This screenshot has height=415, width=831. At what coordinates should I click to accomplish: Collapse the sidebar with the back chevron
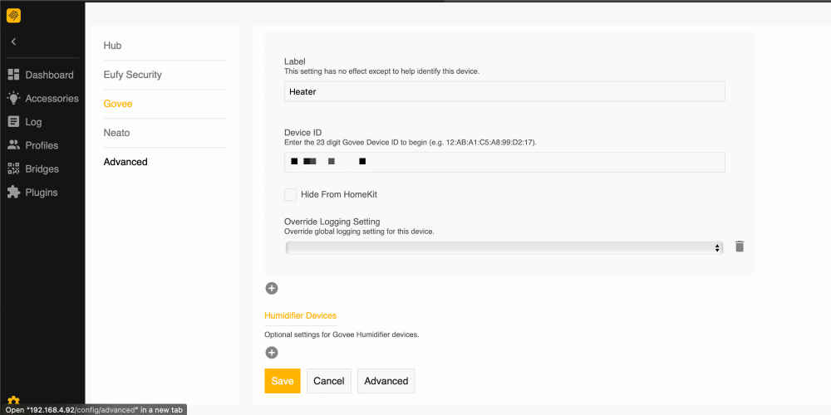pyautogui.click(x=13, y=41)
